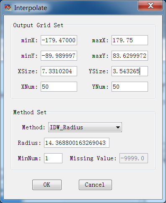The image size is (166, 203).
Task: Click the 'Method Set' group label
Action: coord(30,112)
